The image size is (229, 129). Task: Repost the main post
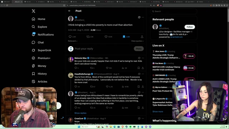(x=88, y=37)
